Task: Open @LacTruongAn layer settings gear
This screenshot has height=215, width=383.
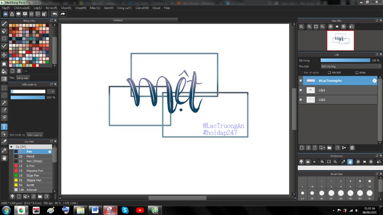Action: 374,81
